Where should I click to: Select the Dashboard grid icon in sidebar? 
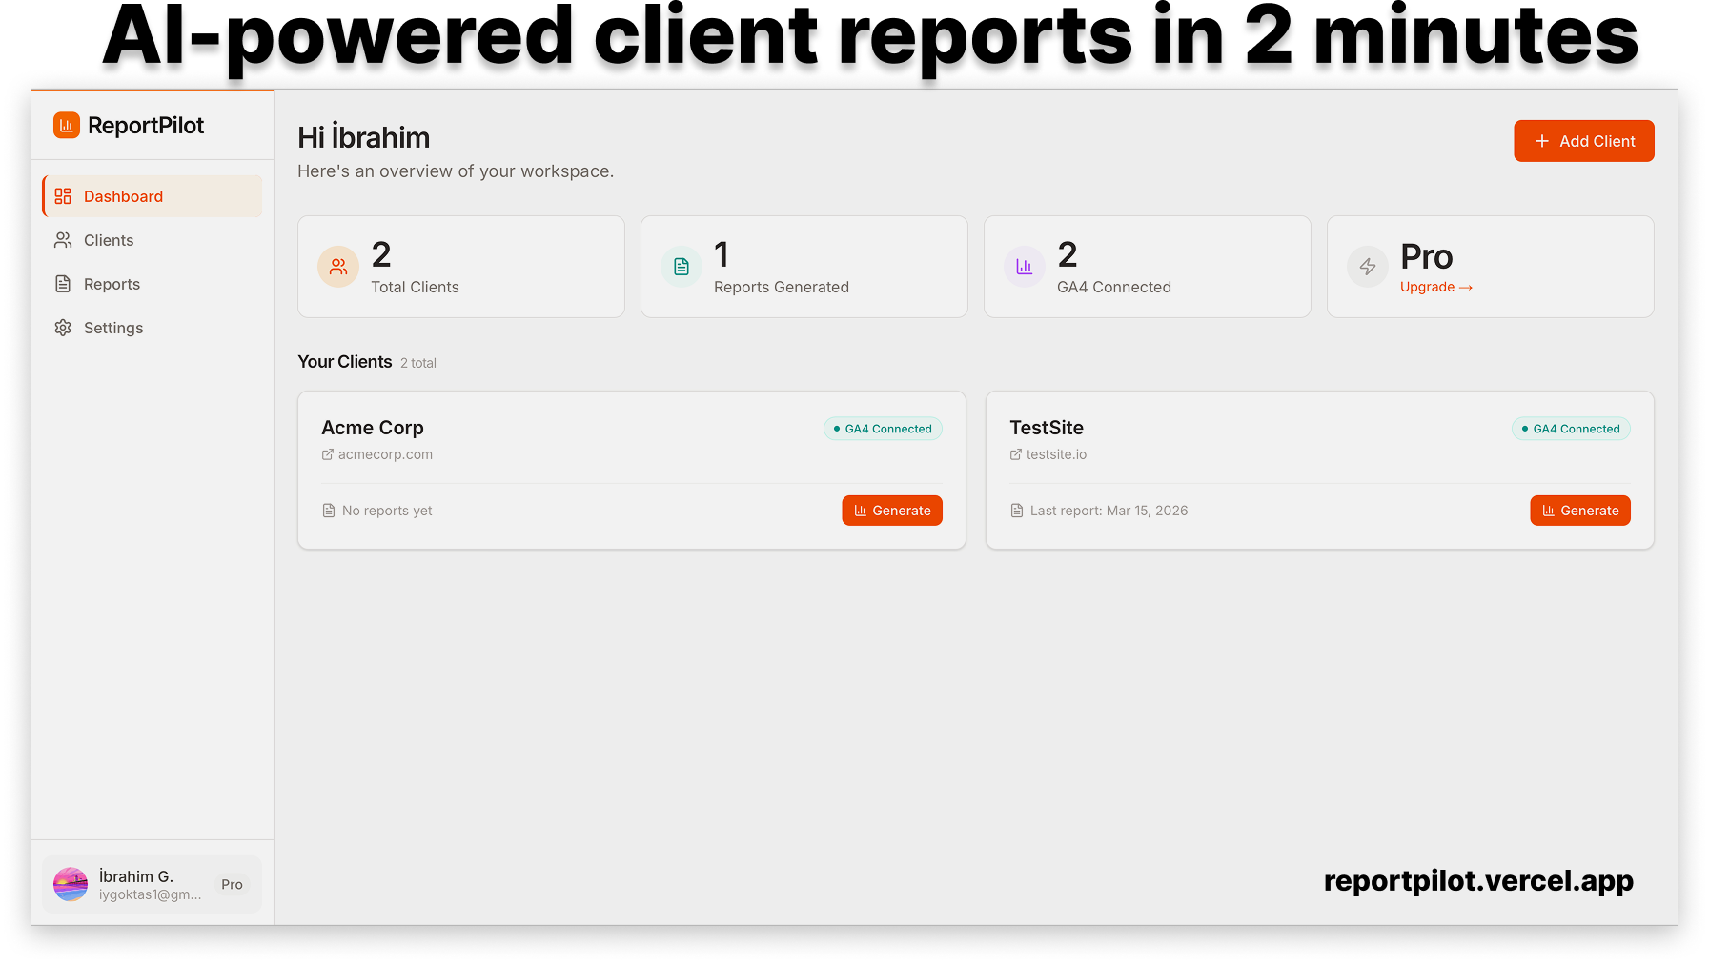[63, 196]
